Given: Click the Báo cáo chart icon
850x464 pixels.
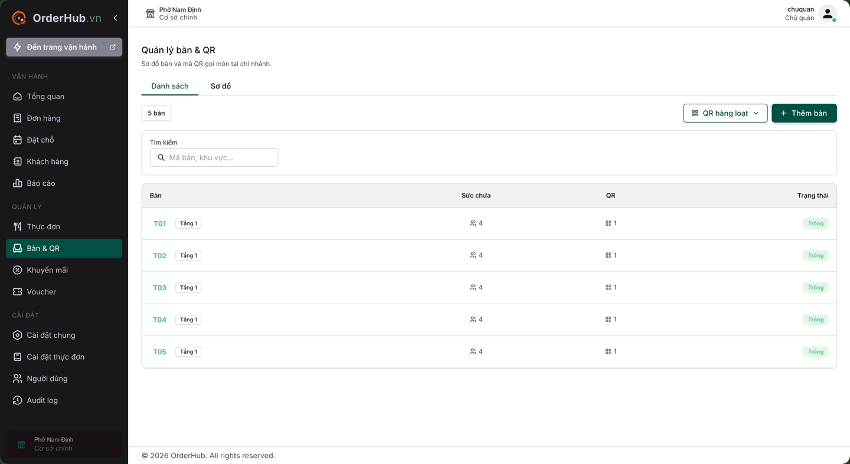Looking at the screenshot, I should [17, 183].
